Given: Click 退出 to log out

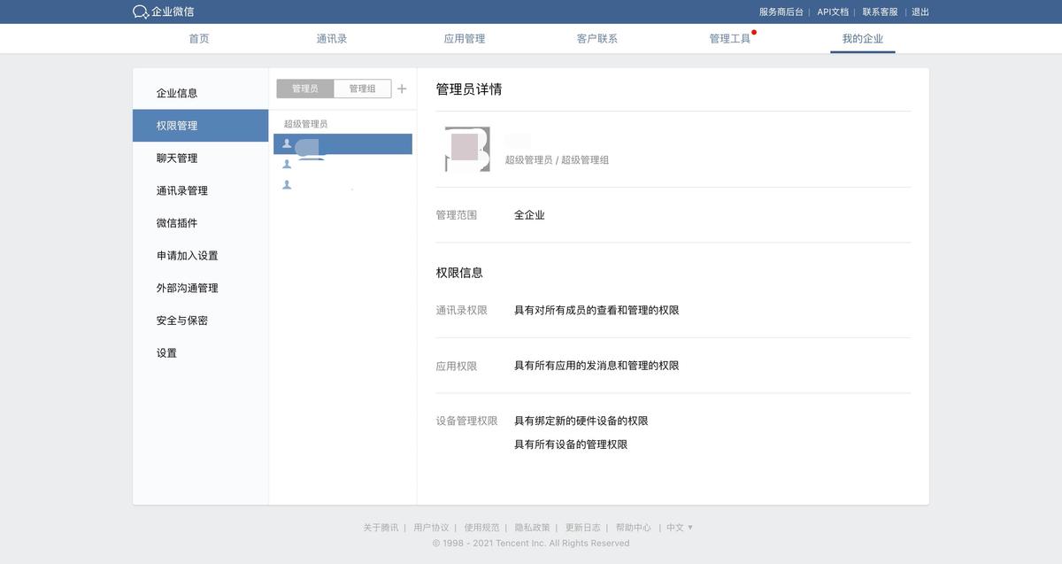Looking at the screenshot, I should tap(919, 12).
